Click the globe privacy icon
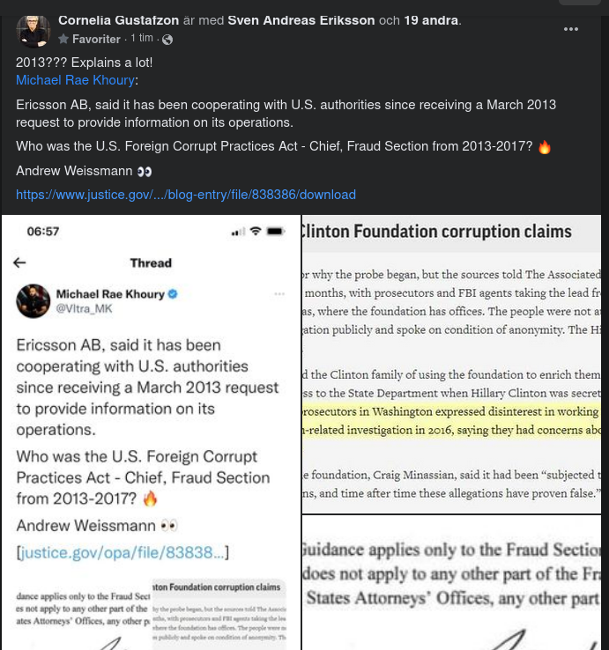 [x=167, y=40]
